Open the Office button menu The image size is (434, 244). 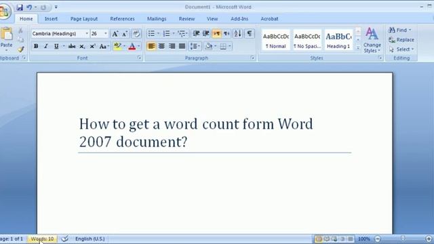(x=4, y=12)
